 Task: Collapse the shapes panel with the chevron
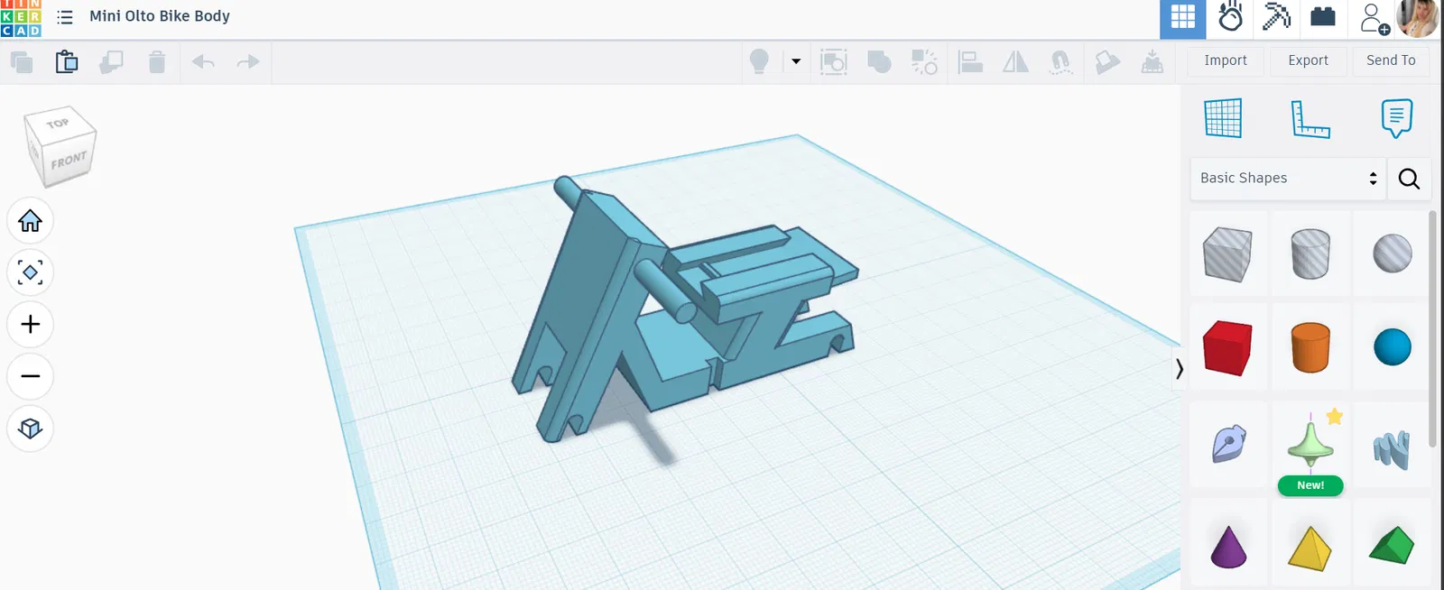tap(1179, 368)
